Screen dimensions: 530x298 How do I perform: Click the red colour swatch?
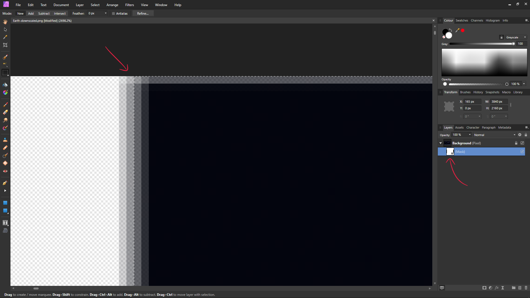(x=463, y=30)
